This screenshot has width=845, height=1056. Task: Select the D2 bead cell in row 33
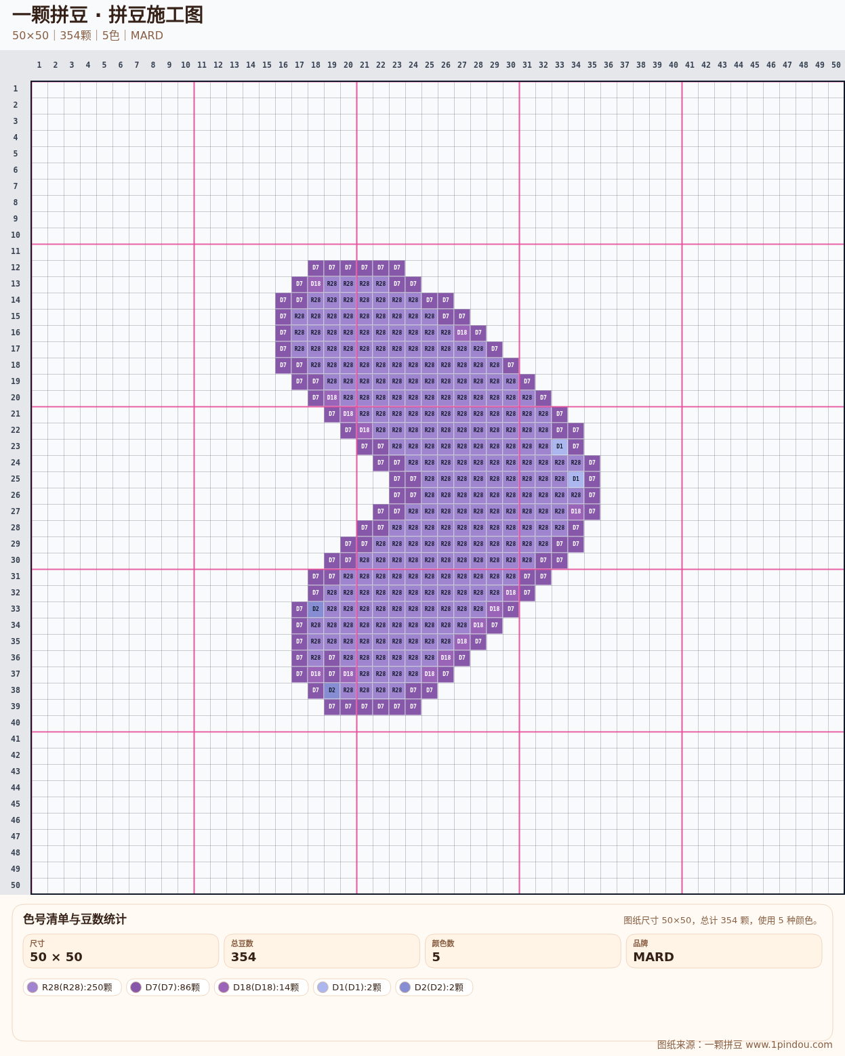coord(316,609)
